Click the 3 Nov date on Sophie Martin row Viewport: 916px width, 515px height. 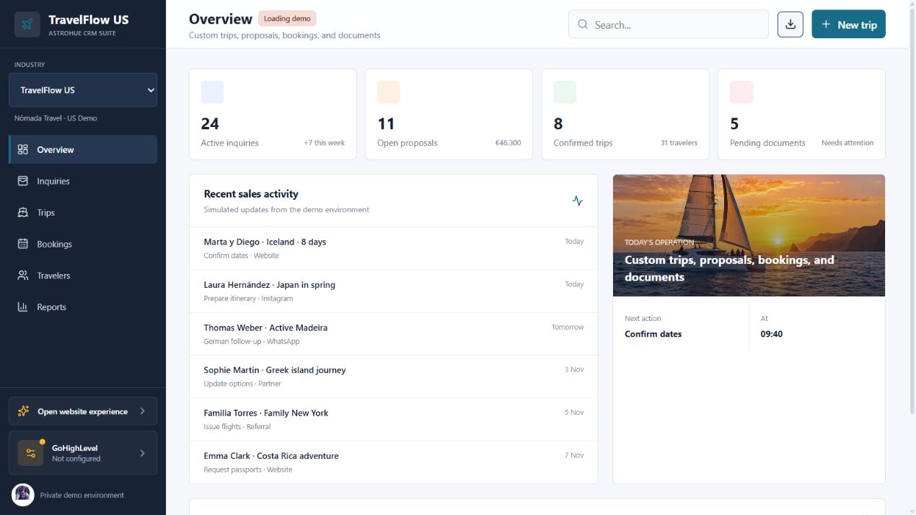[574, 369]
